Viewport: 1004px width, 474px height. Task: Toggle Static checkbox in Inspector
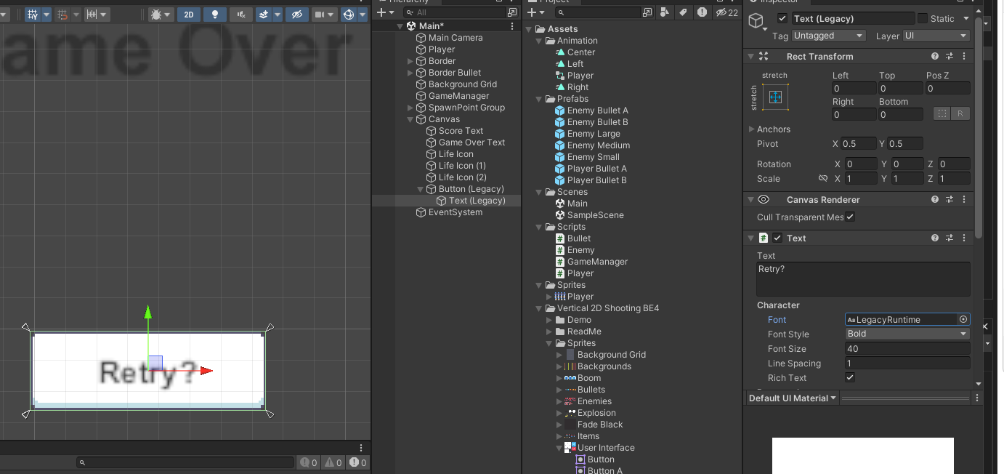(923, 19)
